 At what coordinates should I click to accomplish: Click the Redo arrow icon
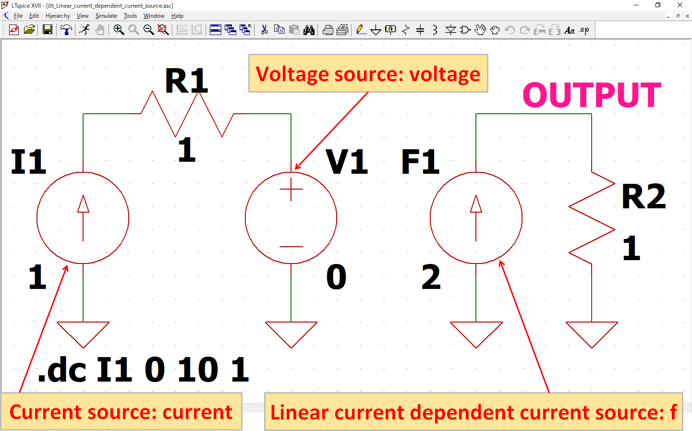[525, 30]
